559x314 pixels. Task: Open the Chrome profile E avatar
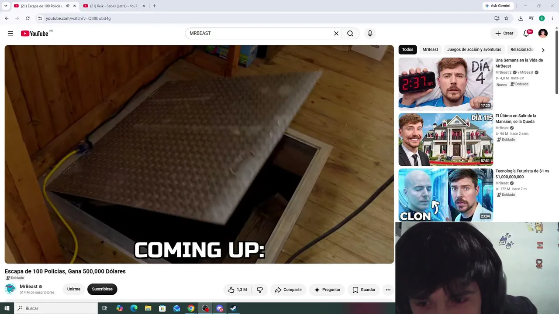click(x=542, y=18)
